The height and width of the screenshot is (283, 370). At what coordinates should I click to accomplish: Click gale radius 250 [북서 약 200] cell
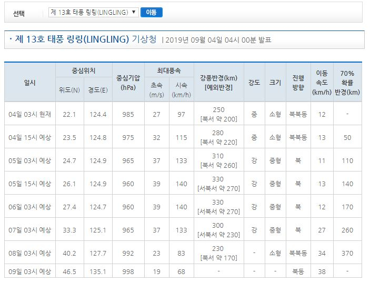[x=219, y=114]
